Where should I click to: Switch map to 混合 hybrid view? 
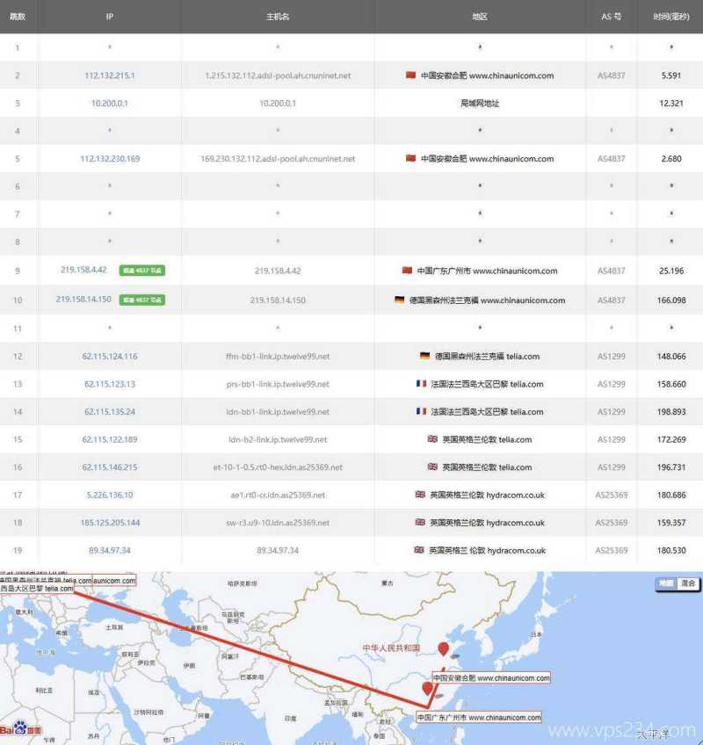click(x=688, y=583)
